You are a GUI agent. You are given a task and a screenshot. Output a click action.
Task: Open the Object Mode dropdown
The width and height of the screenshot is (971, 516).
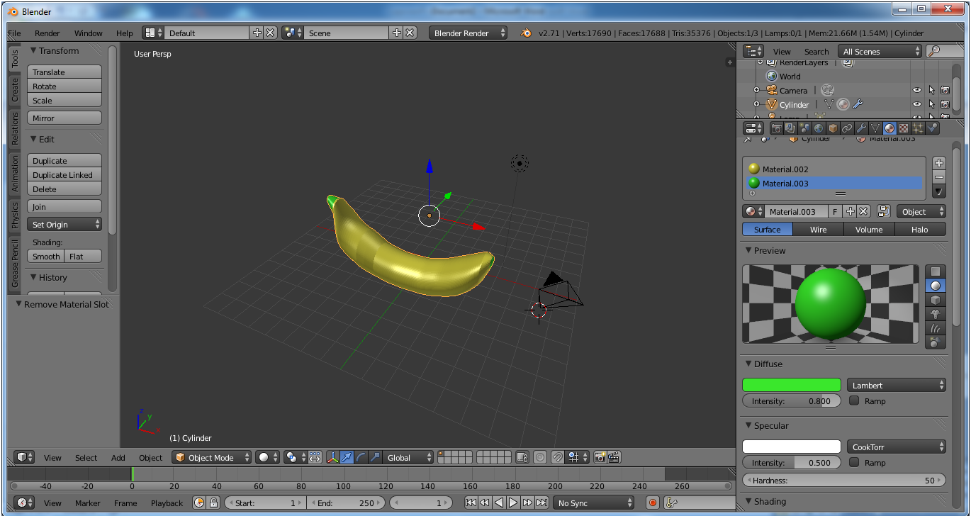pyautogui.click(x=213, y=457)
